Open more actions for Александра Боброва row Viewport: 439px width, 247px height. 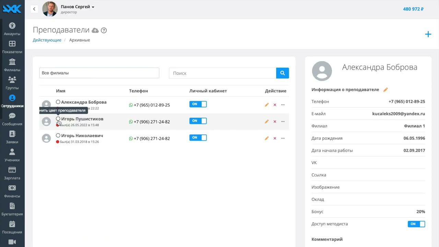click(283, 105)
